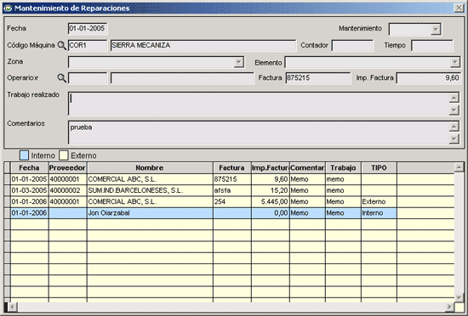Click the Trabajo column header
The image size is (468, 316).
343,168
